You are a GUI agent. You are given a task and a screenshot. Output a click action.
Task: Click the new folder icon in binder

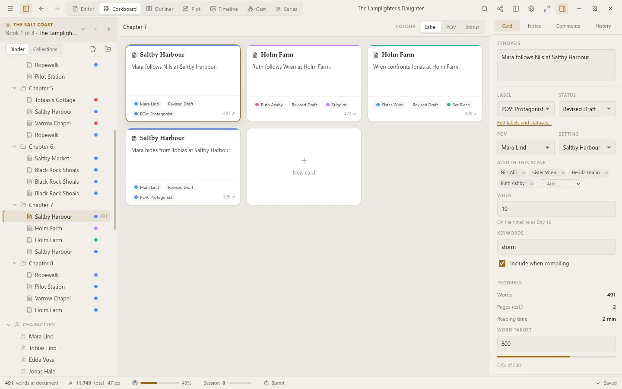(x=108, y=49)
